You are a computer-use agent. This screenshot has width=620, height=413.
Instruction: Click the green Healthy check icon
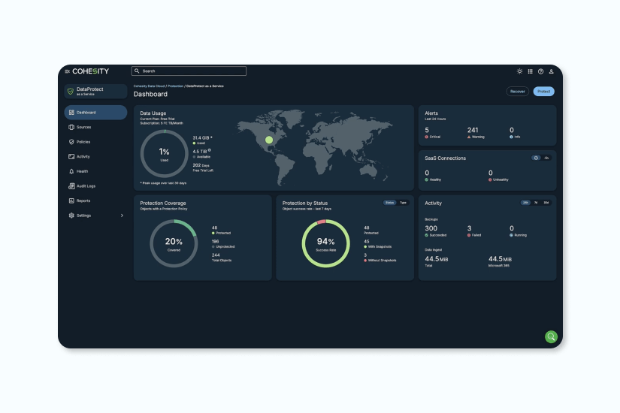[x=427, y=179]
